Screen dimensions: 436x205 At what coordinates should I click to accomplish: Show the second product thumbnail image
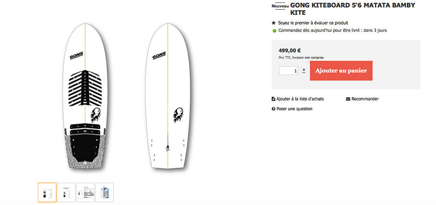click(66, 192)
